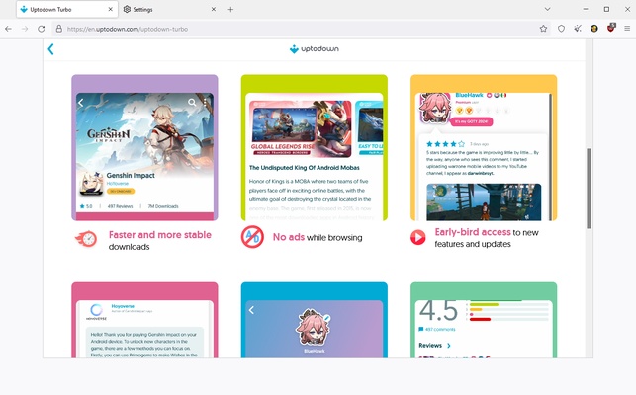Go back with the browser back arrow

[x=8, y=29]
